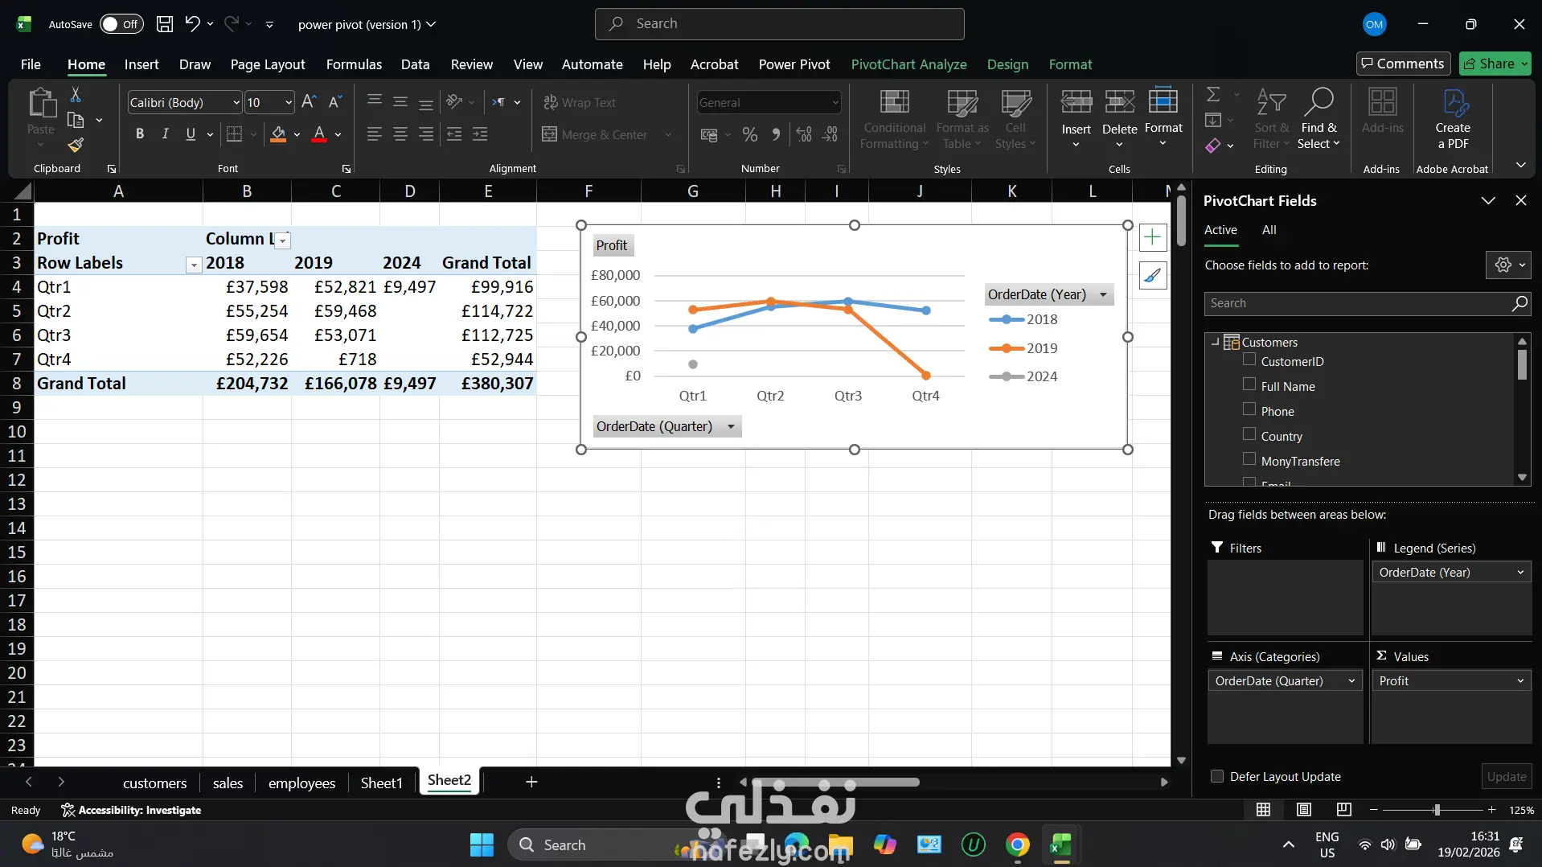Image resolution: width=1542 pixels, height=867 pixels.
Task: Click the title bar Search box
Action: (779, 24)
